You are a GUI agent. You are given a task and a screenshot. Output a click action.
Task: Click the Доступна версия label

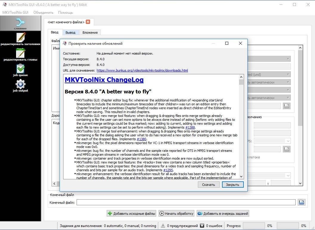[x=77, y=65]
